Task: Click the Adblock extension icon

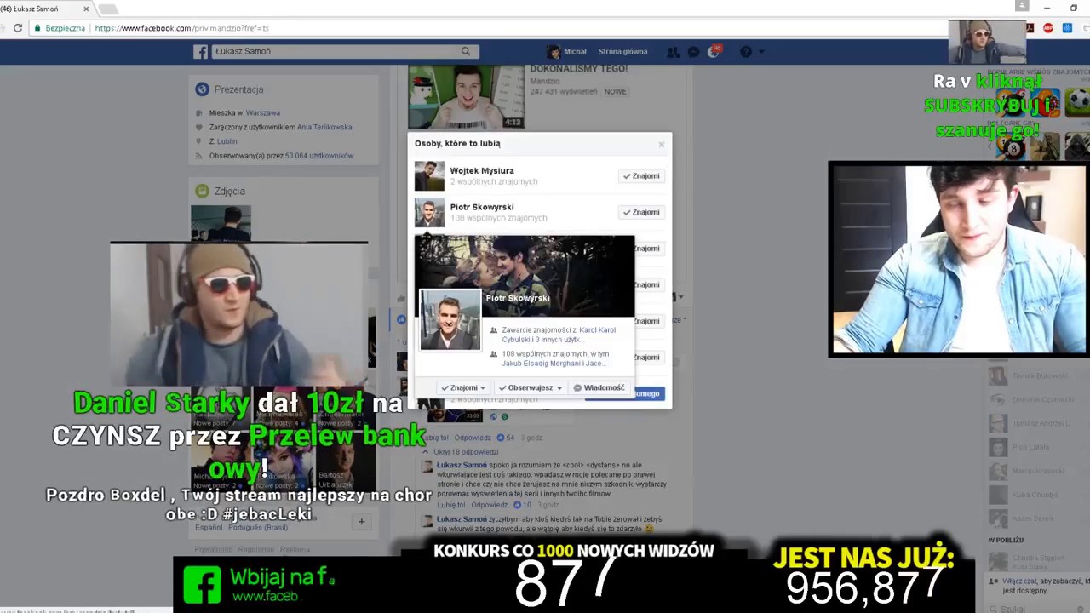Action: tap(1048, 28)
